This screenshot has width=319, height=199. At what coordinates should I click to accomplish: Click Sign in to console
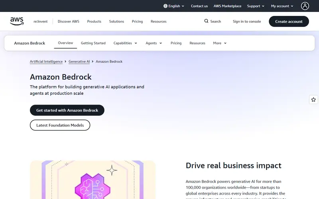tap(247, 21)
